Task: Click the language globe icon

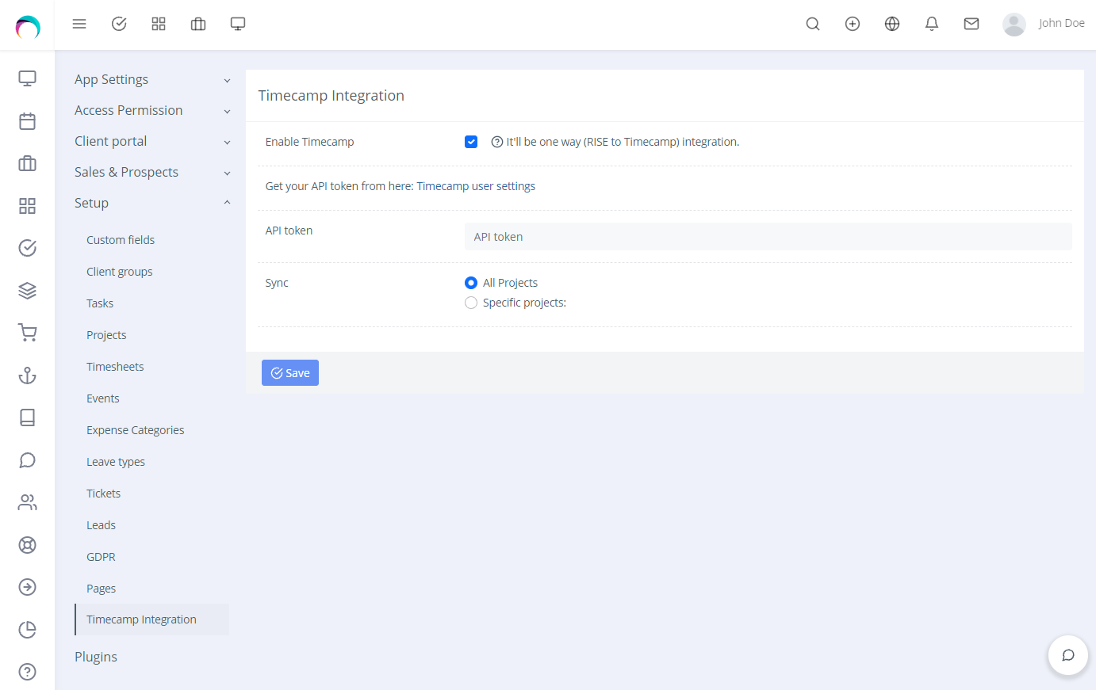Action: click(x=892, y=24)
